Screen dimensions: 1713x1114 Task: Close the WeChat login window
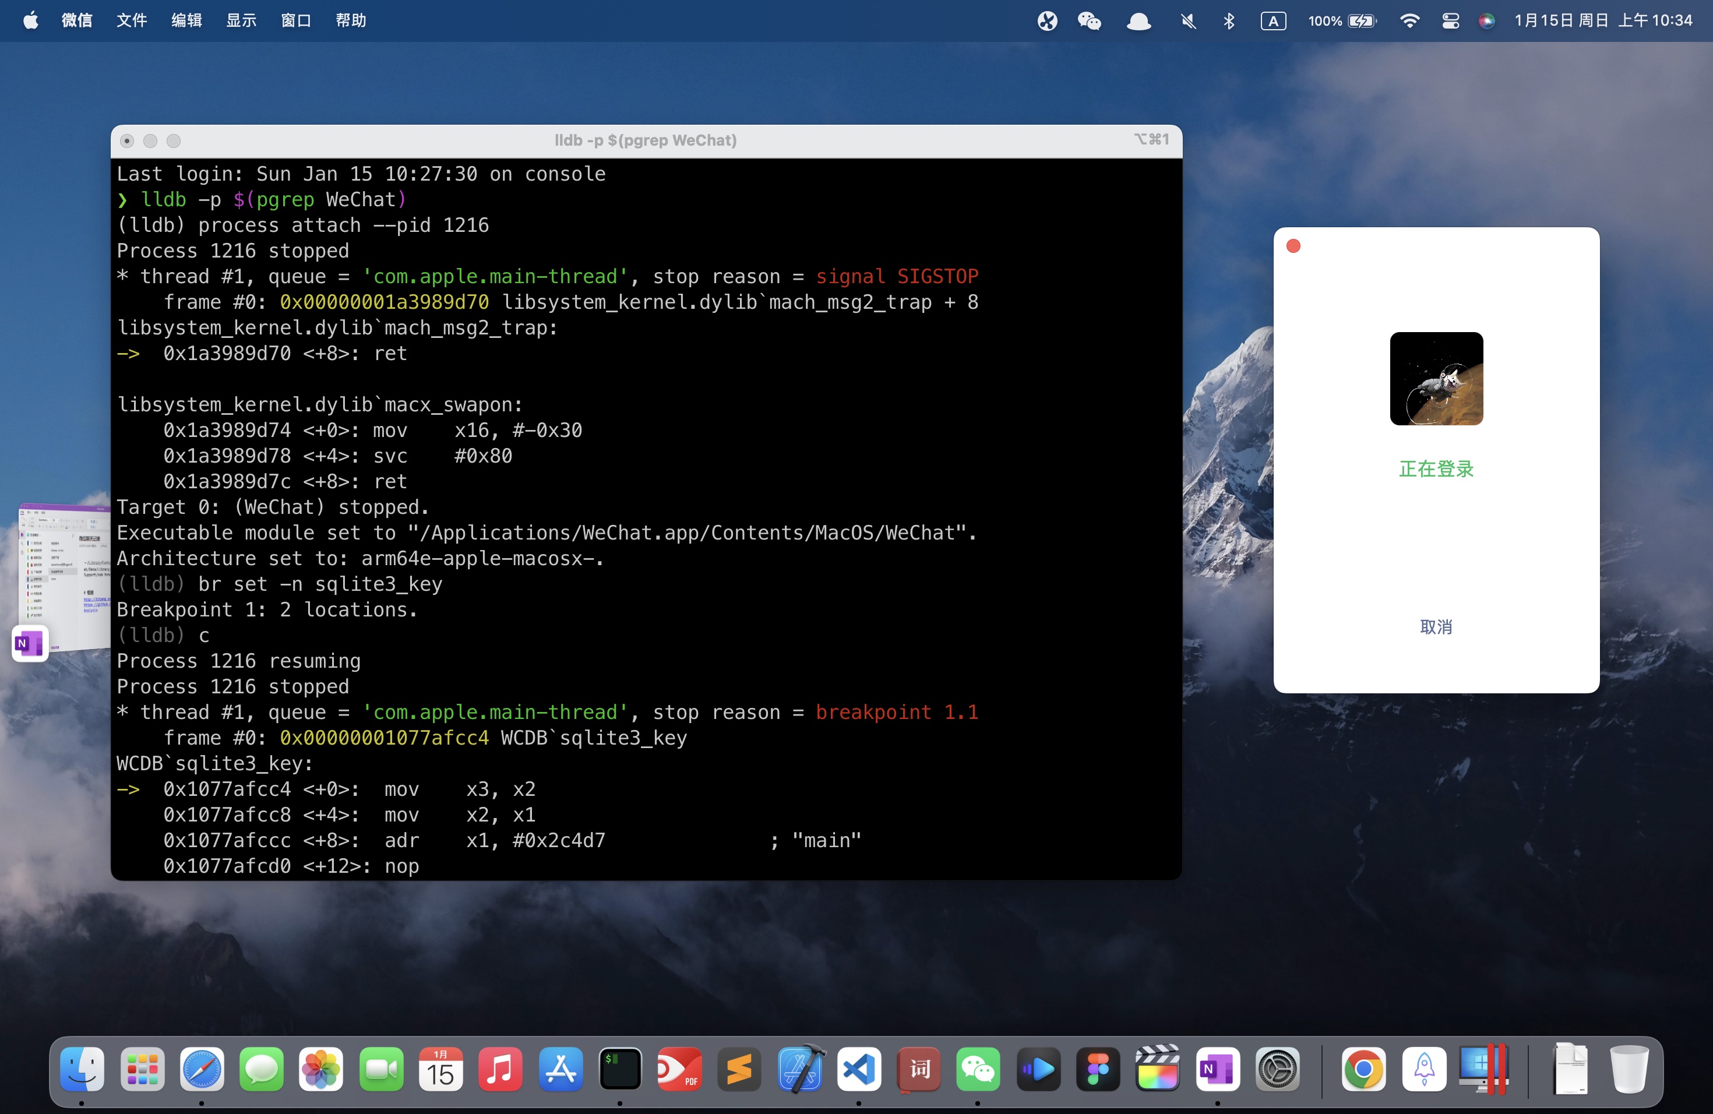pyautogui.click(x=1293, y=246)
